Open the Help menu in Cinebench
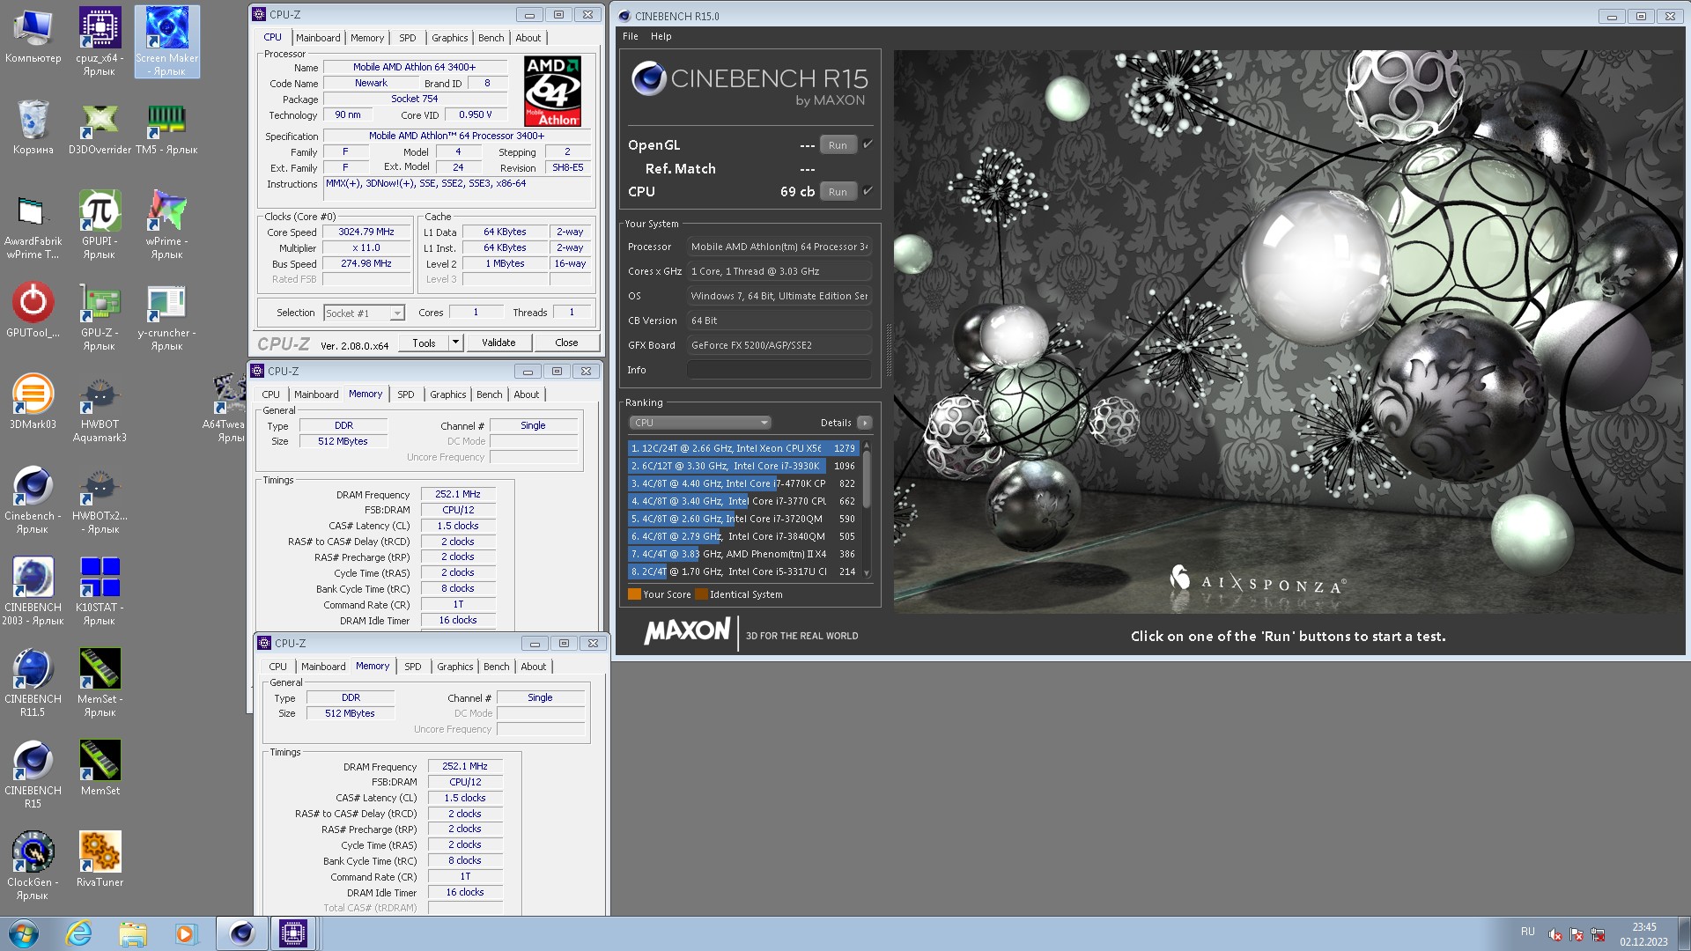Screen dimensions: 1691x951 pos(661,36)
